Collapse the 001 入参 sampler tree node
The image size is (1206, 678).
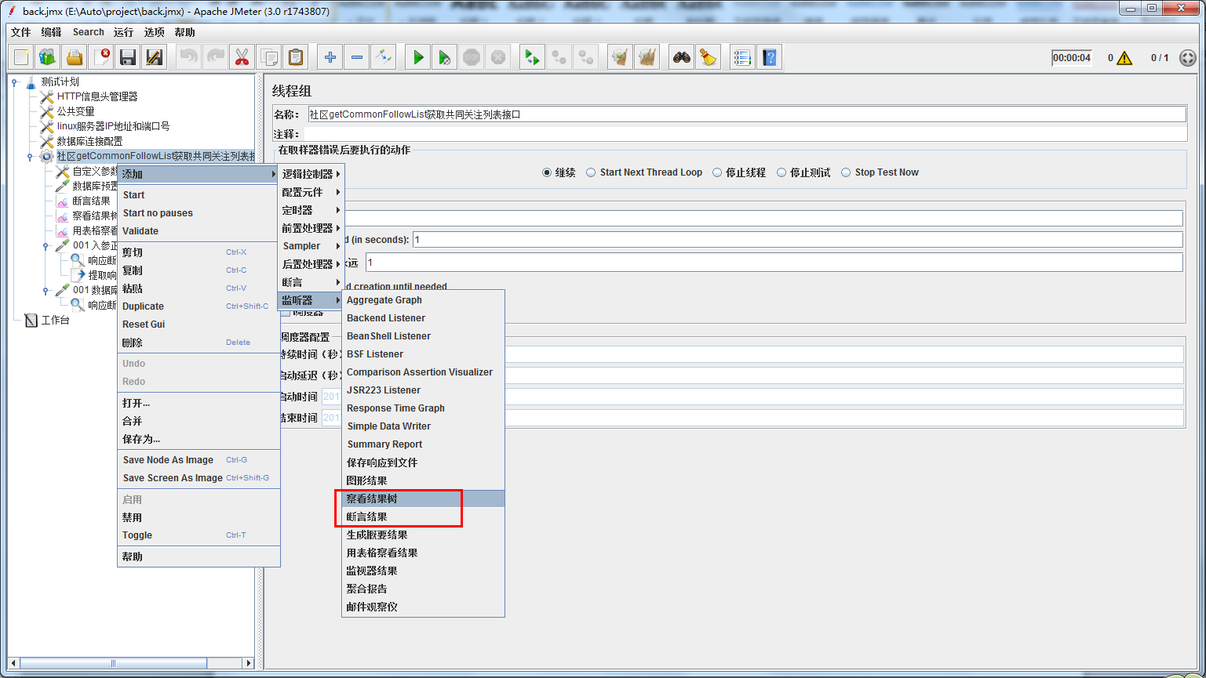pos(46,245)
